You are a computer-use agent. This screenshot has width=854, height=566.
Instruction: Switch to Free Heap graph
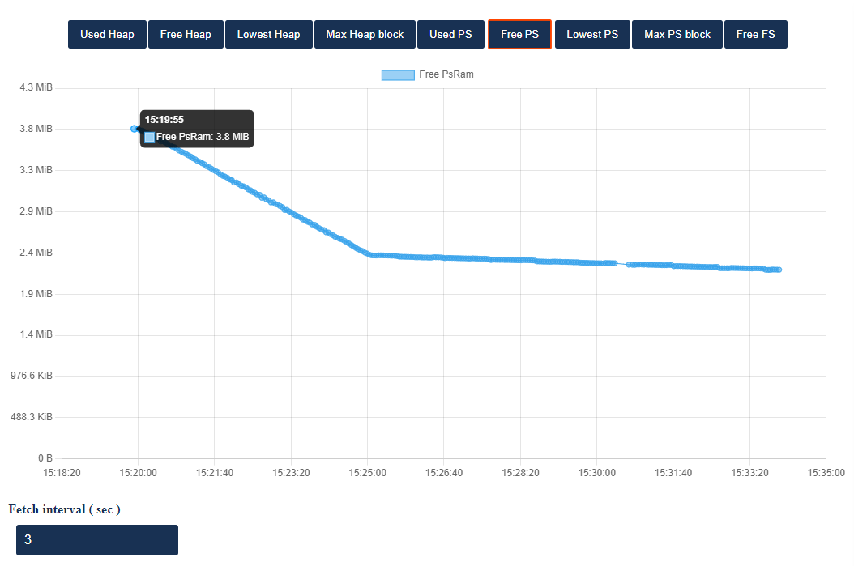[x=186, y=34]
